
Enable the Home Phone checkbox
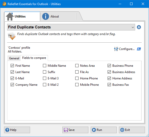[x=77, y=78]
